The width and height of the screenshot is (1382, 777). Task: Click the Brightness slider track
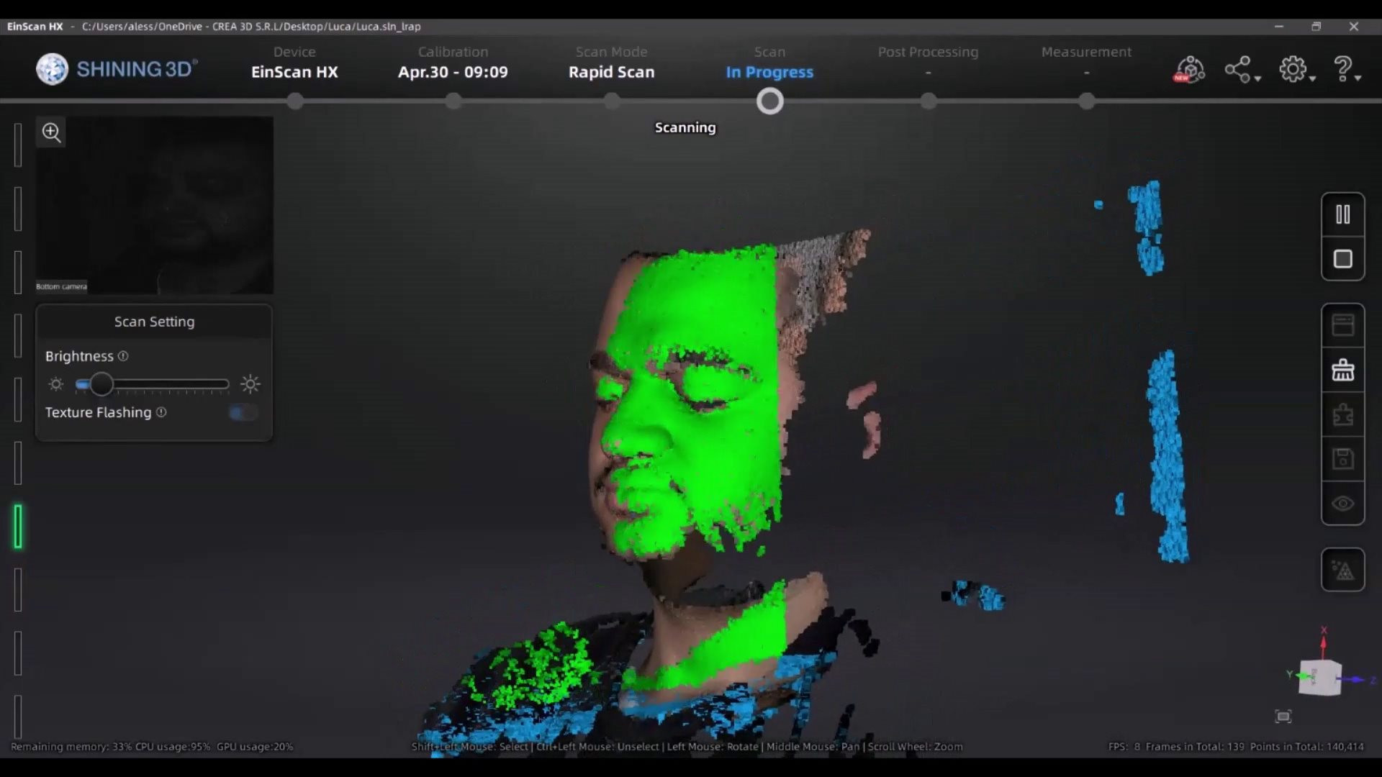click(166, 384)
